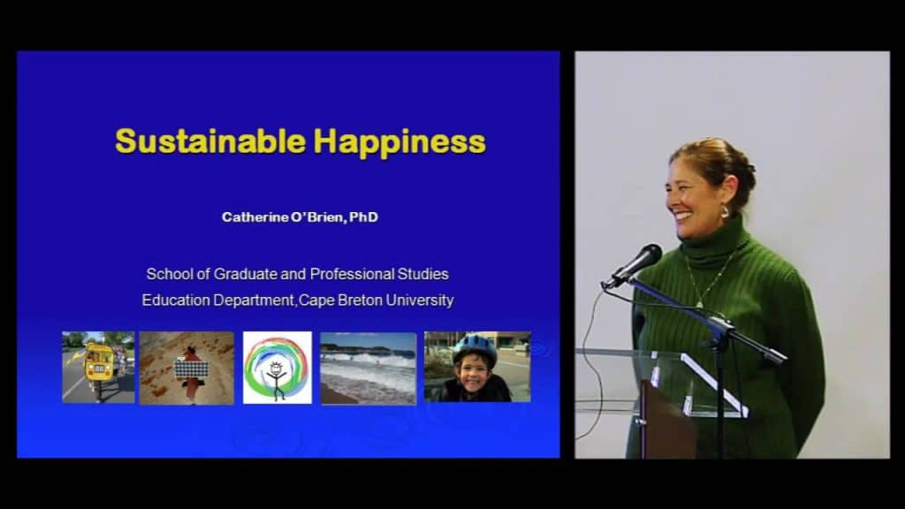
Task: Select the "Catherine O'Brien, PhD" text
Action: click(x=300, y=217)
